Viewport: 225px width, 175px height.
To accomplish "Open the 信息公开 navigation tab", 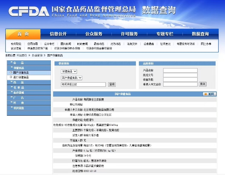I will (58, 34).
